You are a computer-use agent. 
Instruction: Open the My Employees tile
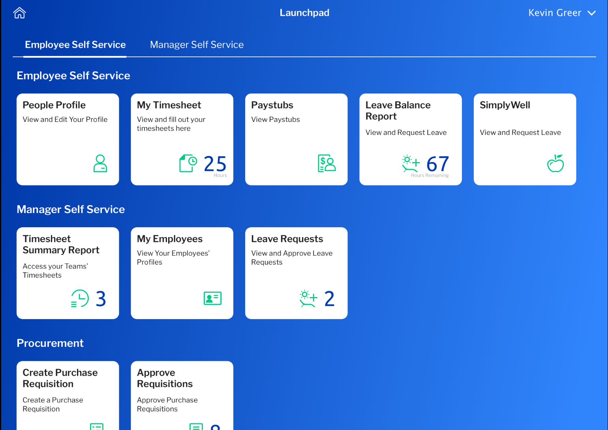pos(182,273)
